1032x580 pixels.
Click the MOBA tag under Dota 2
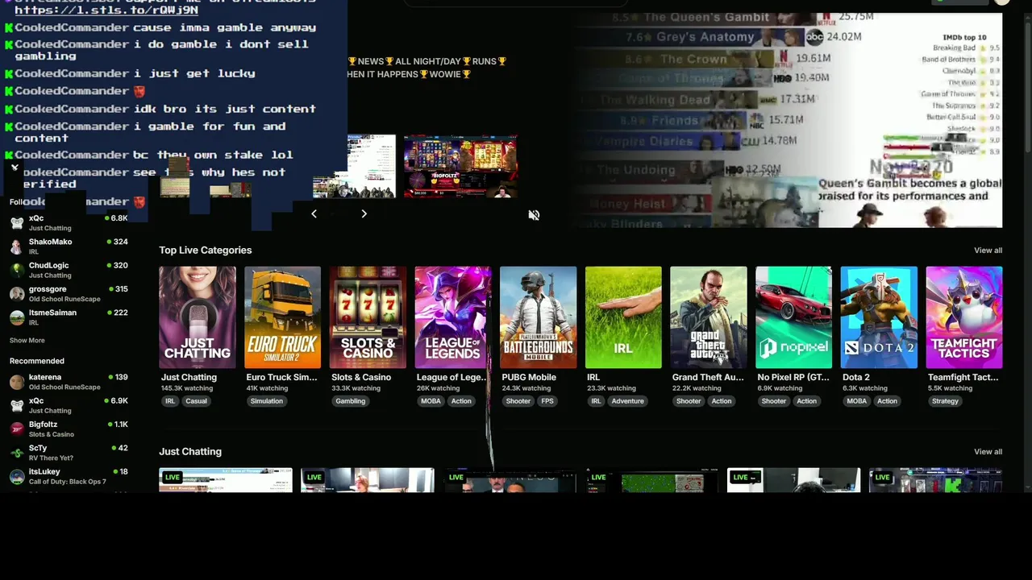pos(857,401)
